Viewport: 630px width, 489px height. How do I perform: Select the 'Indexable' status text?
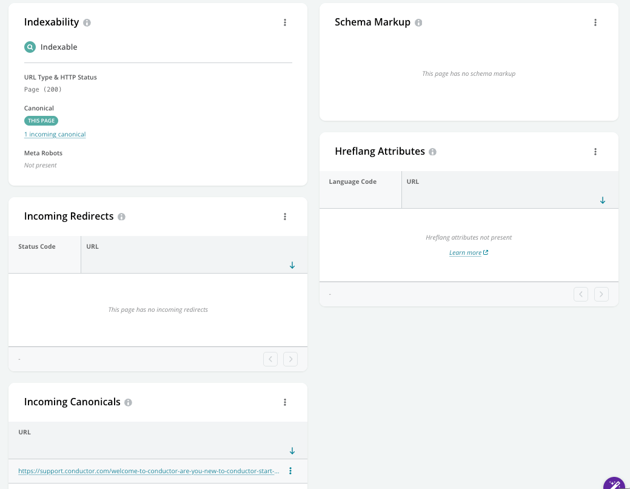(59, 47)
